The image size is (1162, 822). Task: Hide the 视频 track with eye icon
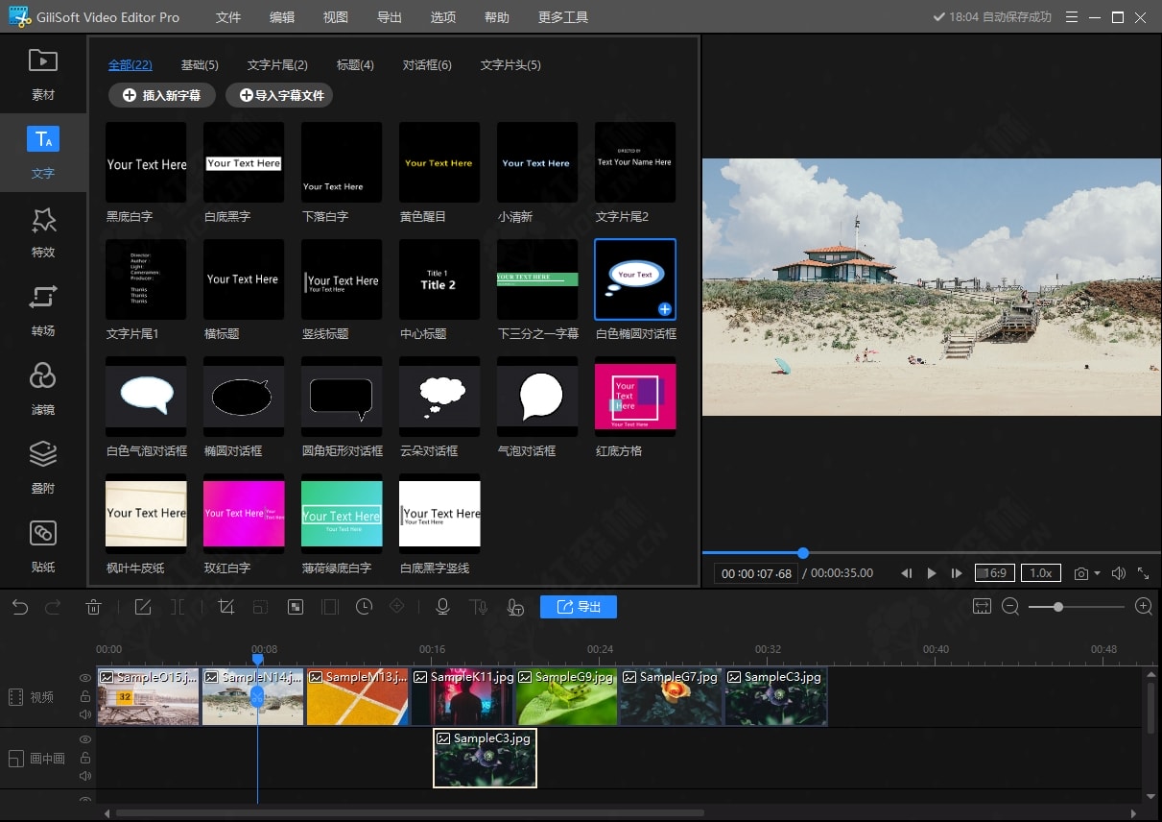[85, 679]
